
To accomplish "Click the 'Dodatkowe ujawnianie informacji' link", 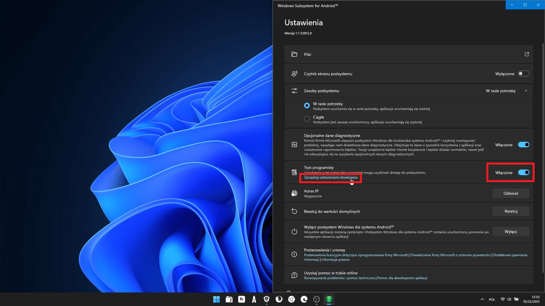I will point(510,255).
